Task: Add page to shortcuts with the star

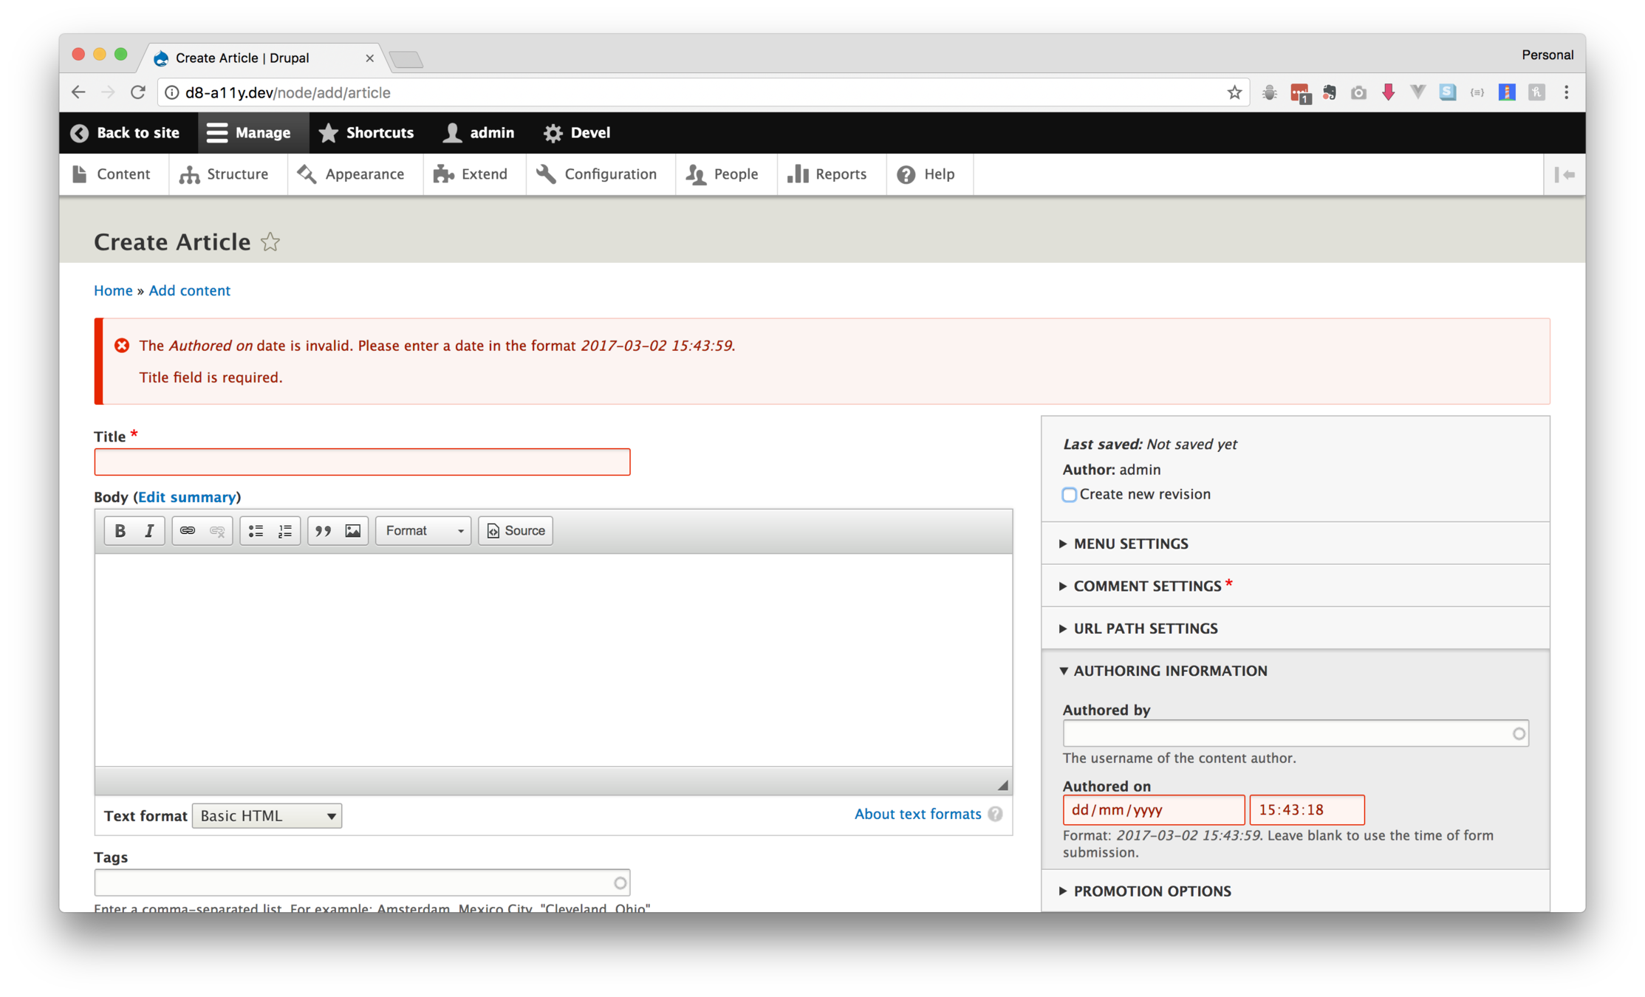Action: pos(270,242)
